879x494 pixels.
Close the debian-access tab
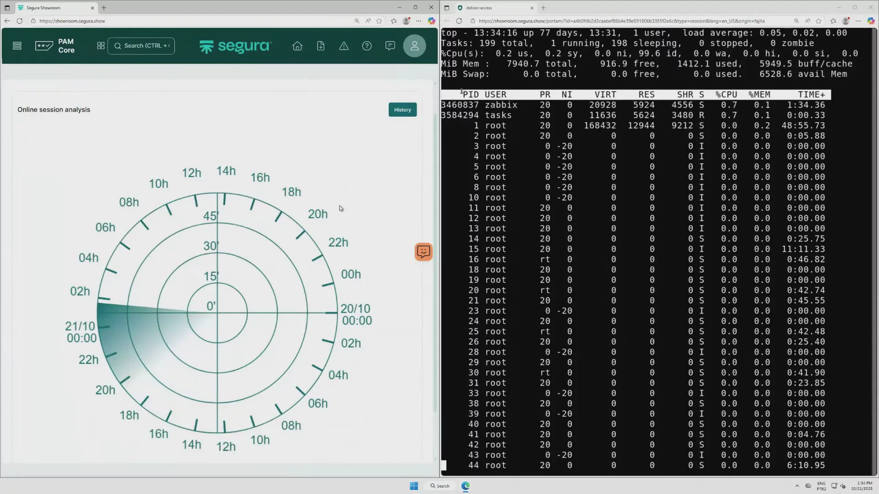pos(532,8)
